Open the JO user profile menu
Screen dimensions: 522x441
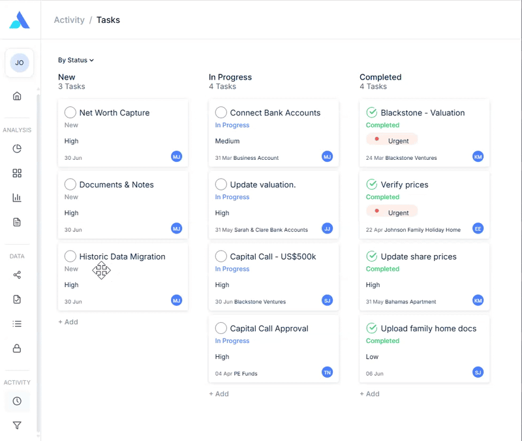pyautogui.click(x=20, y=63)
